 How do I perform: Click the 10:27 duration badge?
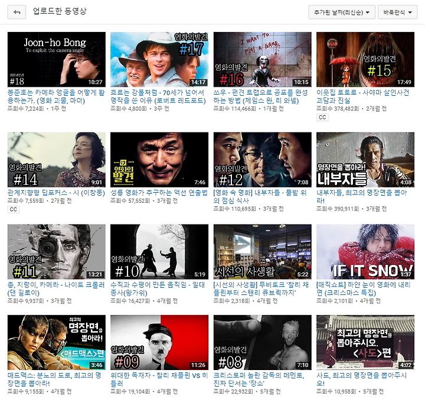(95, 82)
